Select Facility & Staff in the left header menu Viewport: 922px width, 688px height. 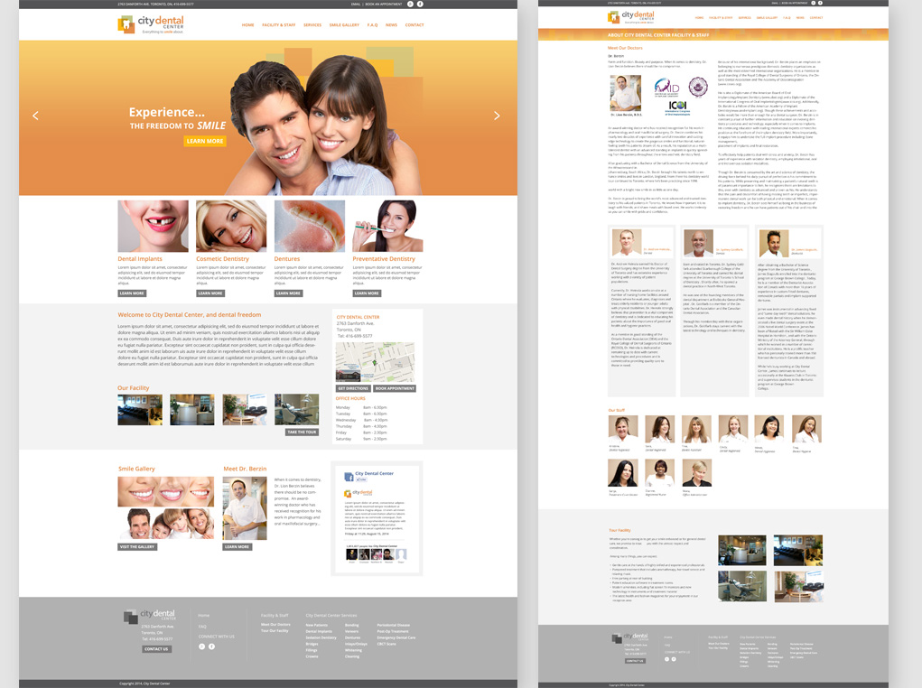(x=279, y=25)
